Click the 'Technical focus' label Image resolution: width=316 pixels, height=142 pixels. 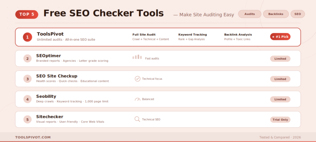152,79
